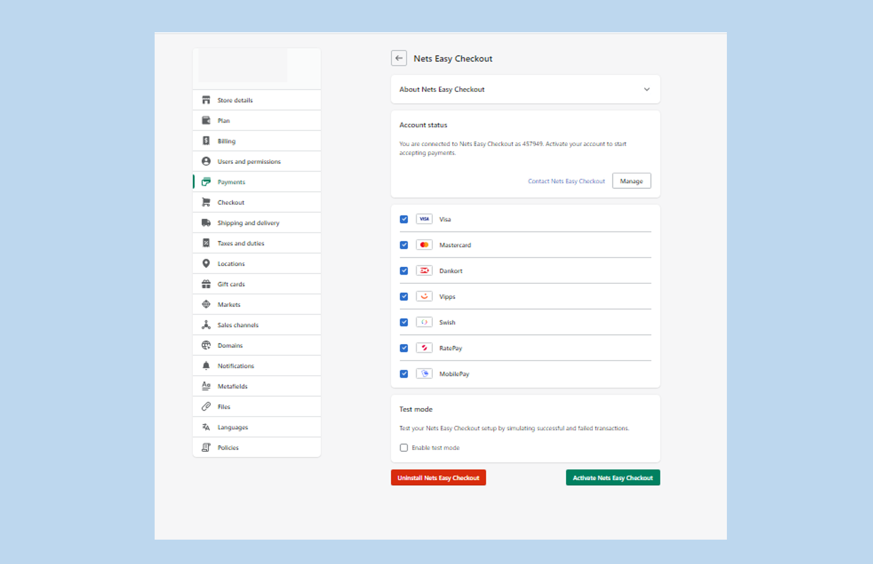Uncheck the Mastercard payment method
This screenshot has width=873, height=564.
pyautogui.click(x=404, y=245)
